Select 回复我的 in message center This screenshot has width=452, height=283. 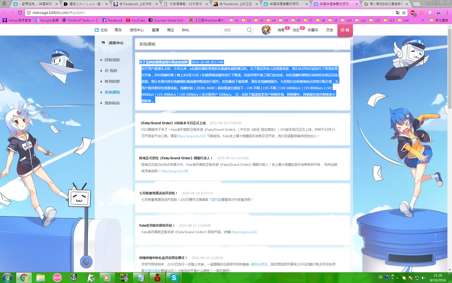(112, 60)
